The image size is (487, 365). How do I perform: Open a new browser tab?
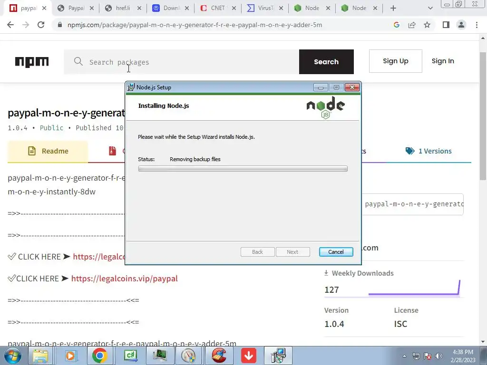coord(393,8)
